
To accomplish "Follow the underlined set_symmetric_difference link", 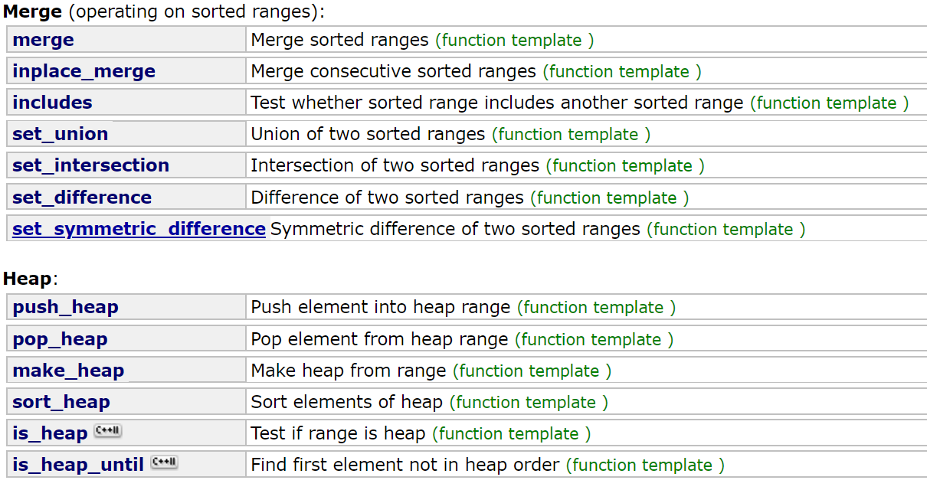I will [139, 229].
